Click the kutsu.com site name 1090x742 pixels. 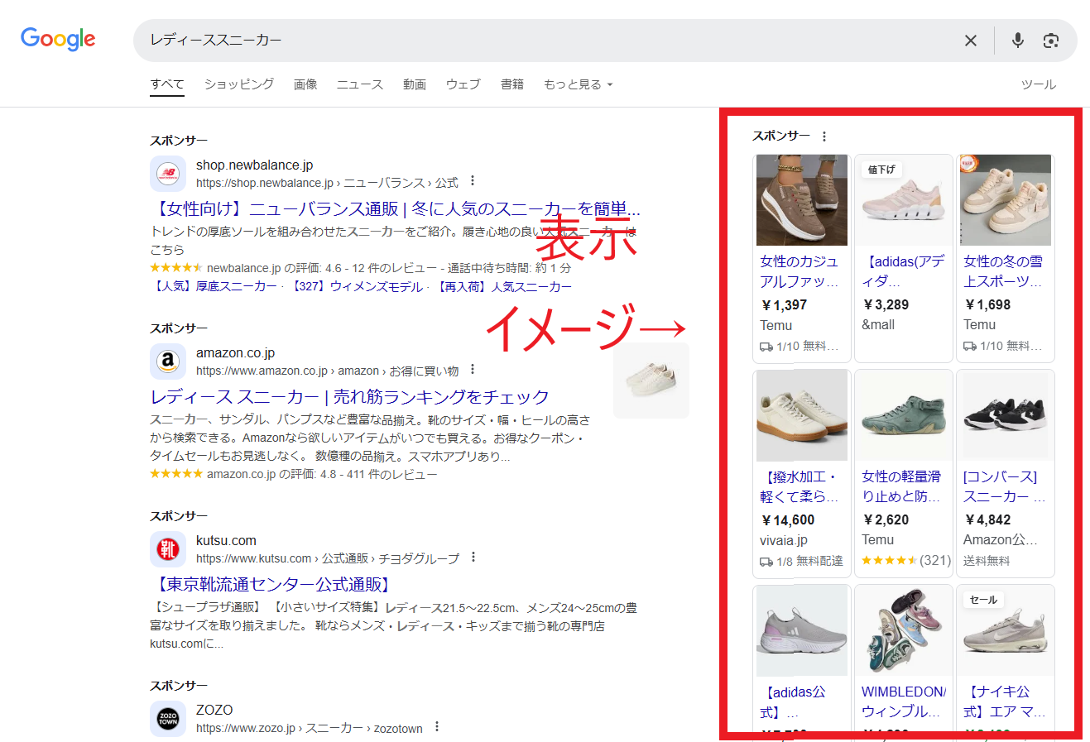click(226, 541)
